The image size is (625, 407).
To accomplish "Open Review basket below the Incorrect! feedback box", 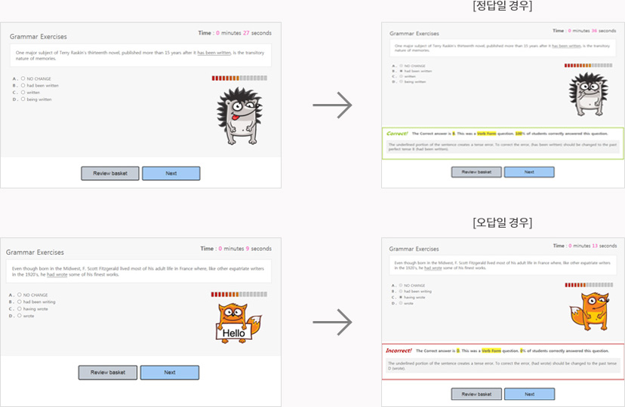I will coord(476,394).
